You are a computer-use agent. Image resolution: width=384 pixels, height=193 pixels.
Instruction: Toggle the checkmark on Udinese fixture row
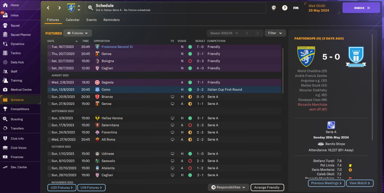[49, 154]
